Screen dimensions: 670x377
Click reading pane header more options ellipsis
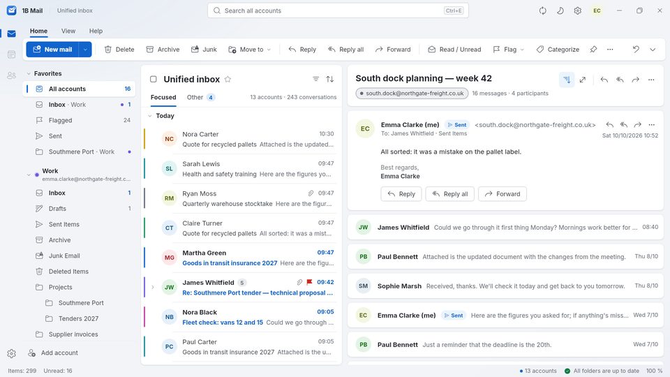coord(651,80)
